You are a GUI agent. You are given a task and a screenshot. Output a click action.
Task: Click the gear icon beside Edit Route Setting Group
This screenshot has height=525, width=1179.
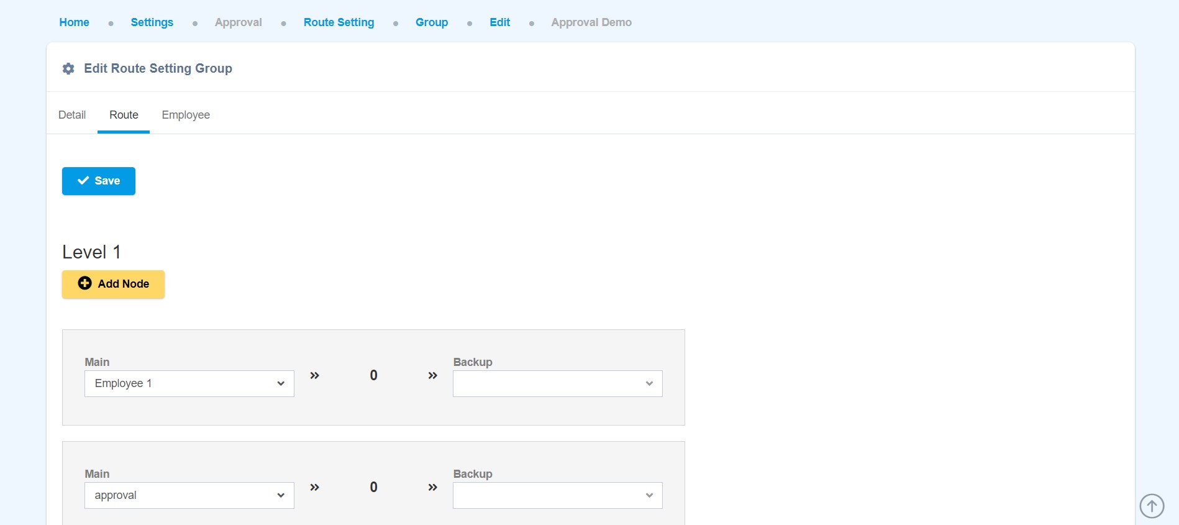tap(68, 68)
